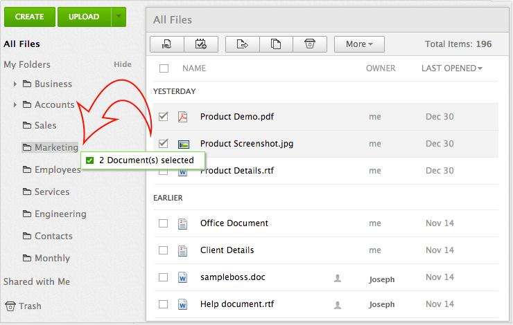Open the Product Screenshot.jpg file name
The width and height of the screenshot is (513, 325).
tap(247, 144)
